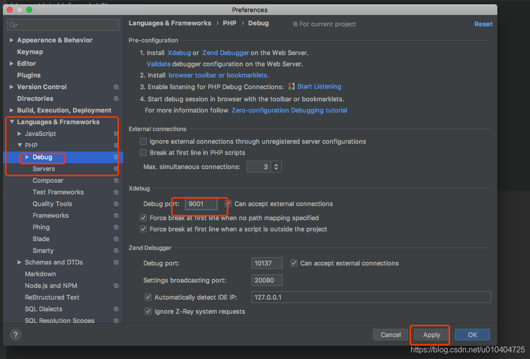
Task: Expand Schemas and DTDs node
Action: 20,263
